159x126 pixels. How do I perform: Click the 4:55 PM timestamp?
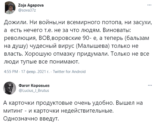pyautogui.click(x=11, y=71)
